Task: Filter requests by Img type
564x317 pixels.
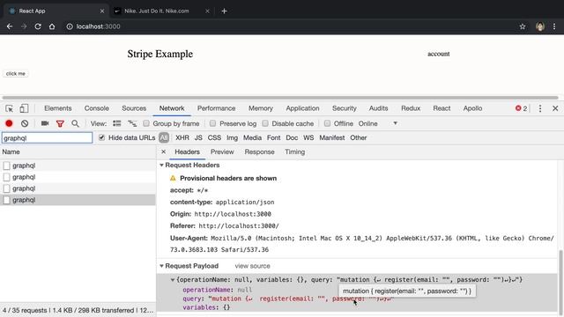Action: tap(232, 137)
